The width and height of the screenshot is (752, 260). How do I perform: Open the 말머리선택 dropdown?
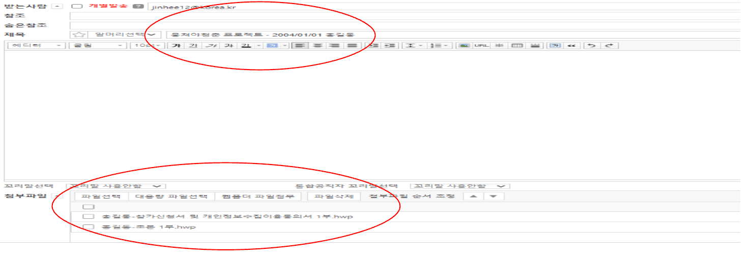pos(124,35)
